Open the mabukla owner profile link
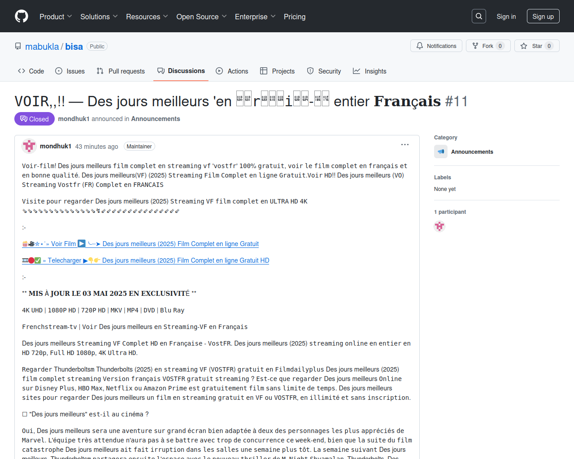574x459 pixels. point(42,47)
